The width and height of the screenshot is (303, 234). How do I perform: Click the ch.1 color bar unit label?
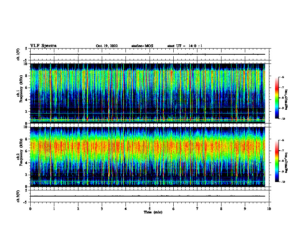(287, 100)
